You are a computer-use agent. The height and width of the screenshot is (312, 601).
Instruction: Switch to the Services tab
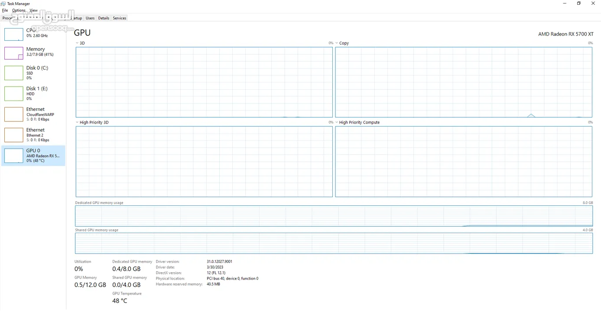point(119,18)
